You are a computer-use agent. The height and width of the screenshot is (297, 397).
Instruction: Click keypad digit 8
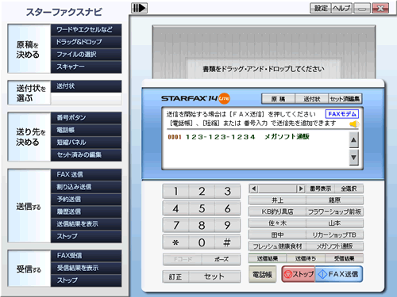(x=202, y=225)
